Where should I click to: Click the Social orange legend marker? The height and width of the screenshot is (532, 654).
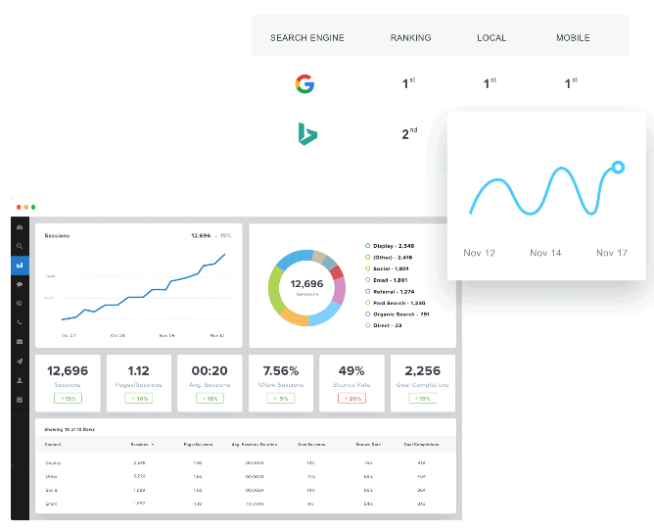pos(367,268)
